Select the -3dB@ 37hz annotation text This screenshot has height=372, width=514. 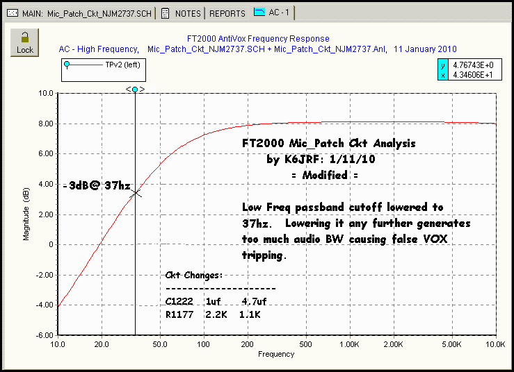[x=95, y=186]
